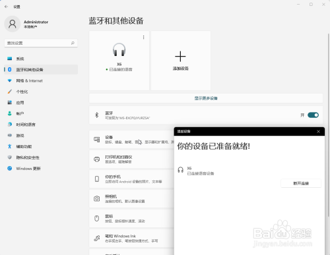Click 显示更多设备 link
The width and height of the screenshot is (330, 255).
206,98
